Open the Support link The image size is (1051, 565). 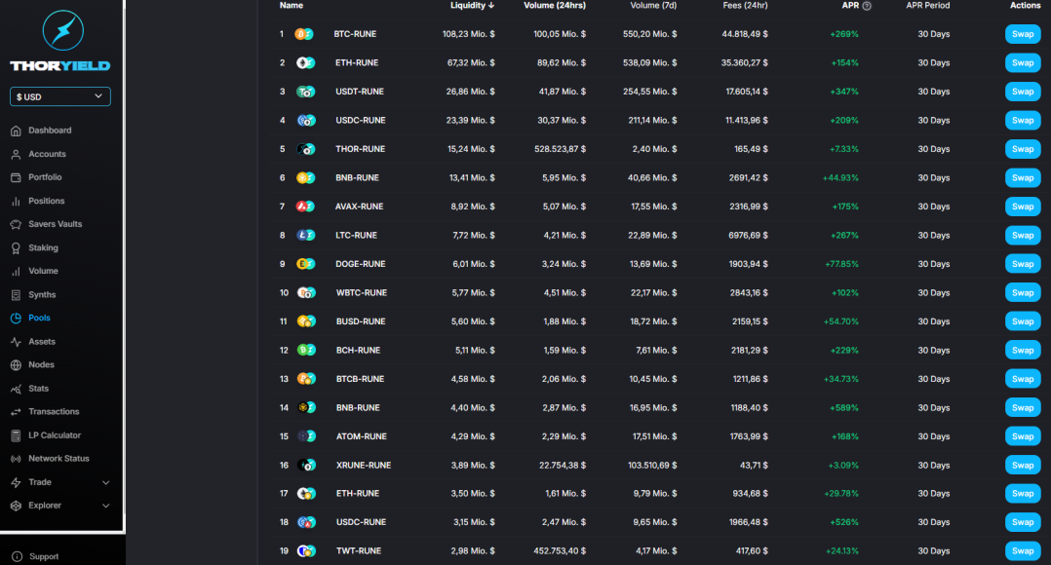pos(44,556)
